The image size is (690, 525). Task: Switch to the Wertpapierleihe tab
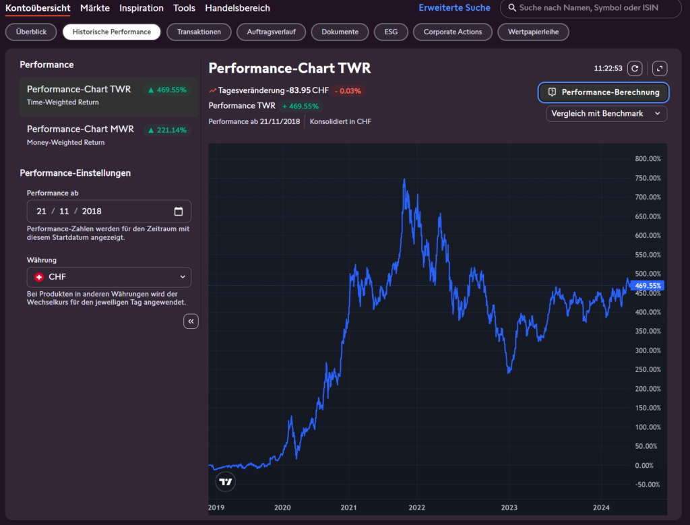tap(533, 32)
